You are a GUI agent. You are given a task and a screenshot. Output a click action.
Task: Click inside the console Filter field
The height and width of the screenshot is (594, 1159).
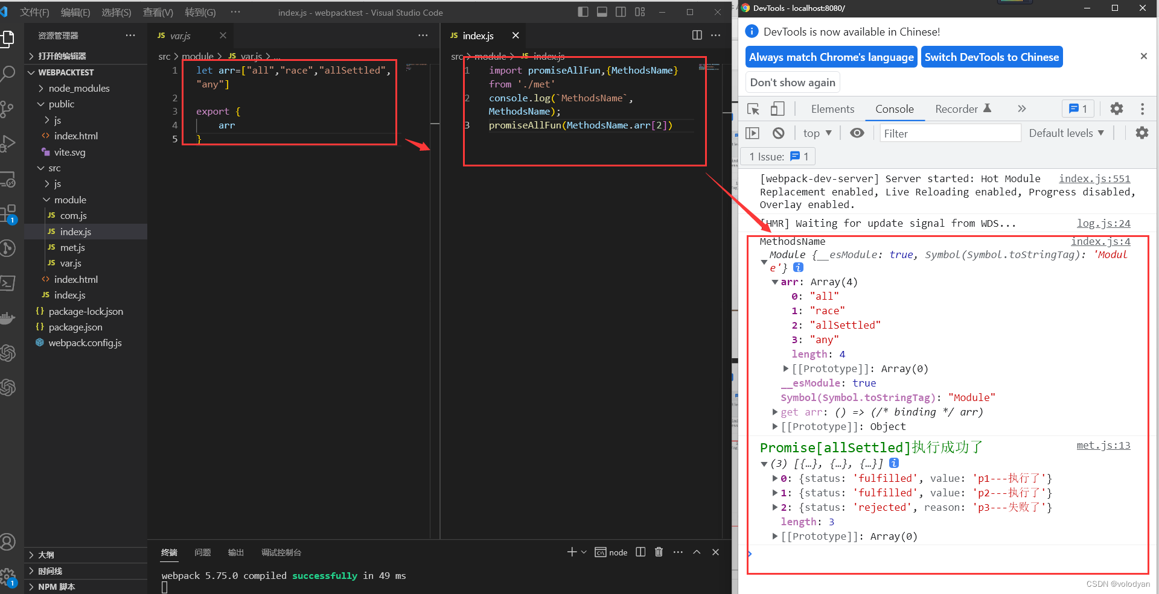951,133
